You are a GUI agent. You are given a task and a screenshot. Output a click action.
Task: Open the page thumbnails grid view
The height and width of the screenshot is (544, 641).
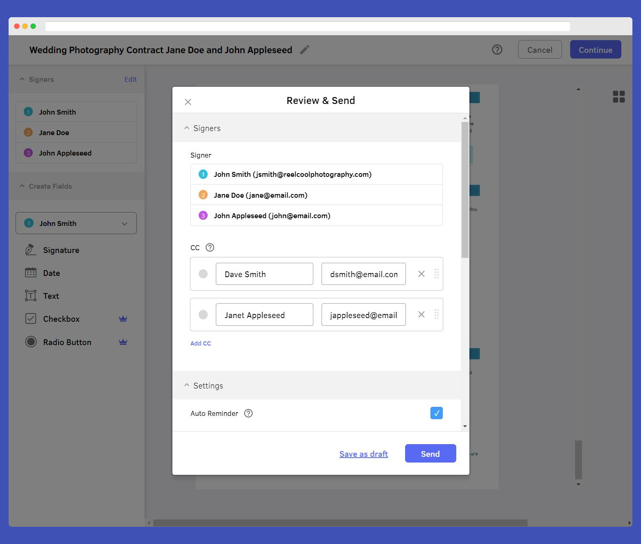click(x=618, y=97)
